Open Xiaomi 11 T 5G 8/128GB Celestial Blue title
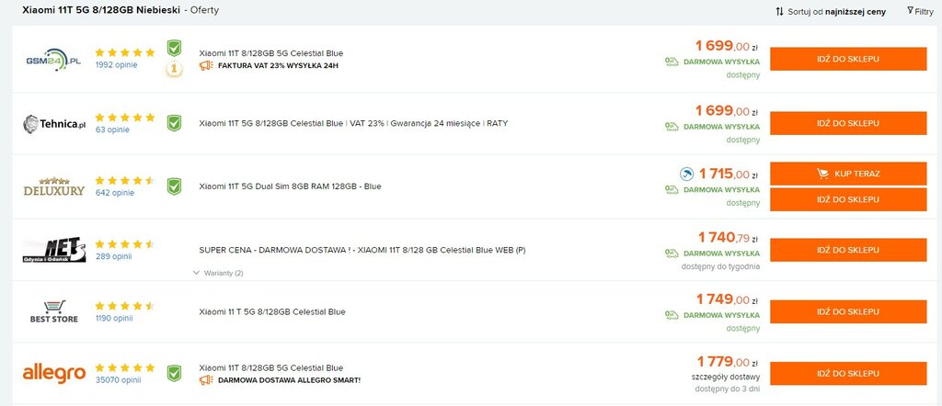The image size is (942, 406). click(x=272, y=311)
